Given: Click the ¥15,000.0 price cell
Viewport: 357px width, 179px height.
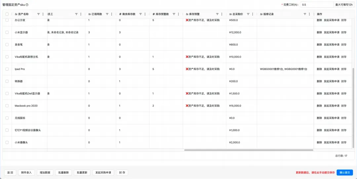Looking at the screenshot, I should tap(242, 106).
